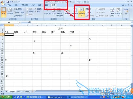
Task: Click the Insert Worksheet tab icon
Action: (33, 91)
